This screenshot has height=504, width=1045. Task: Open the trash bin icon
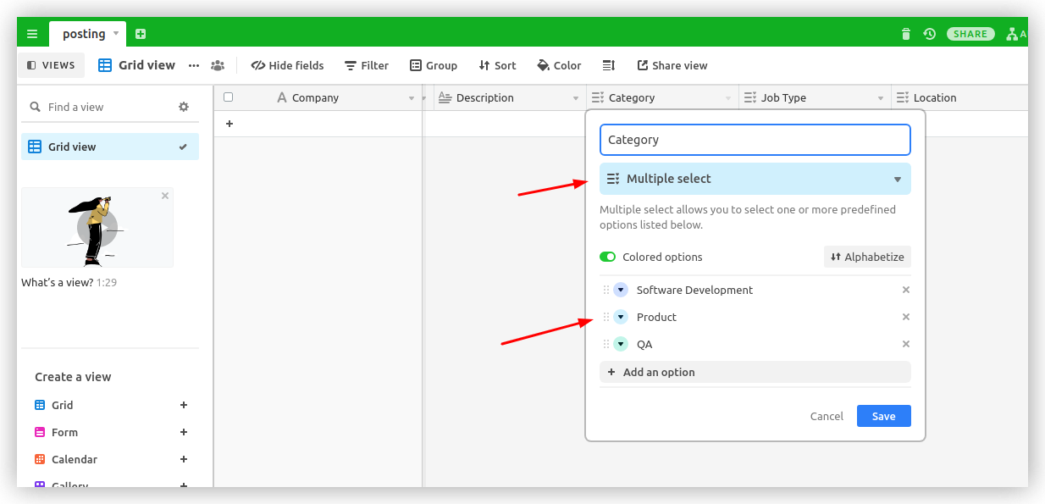click(906, 34)
